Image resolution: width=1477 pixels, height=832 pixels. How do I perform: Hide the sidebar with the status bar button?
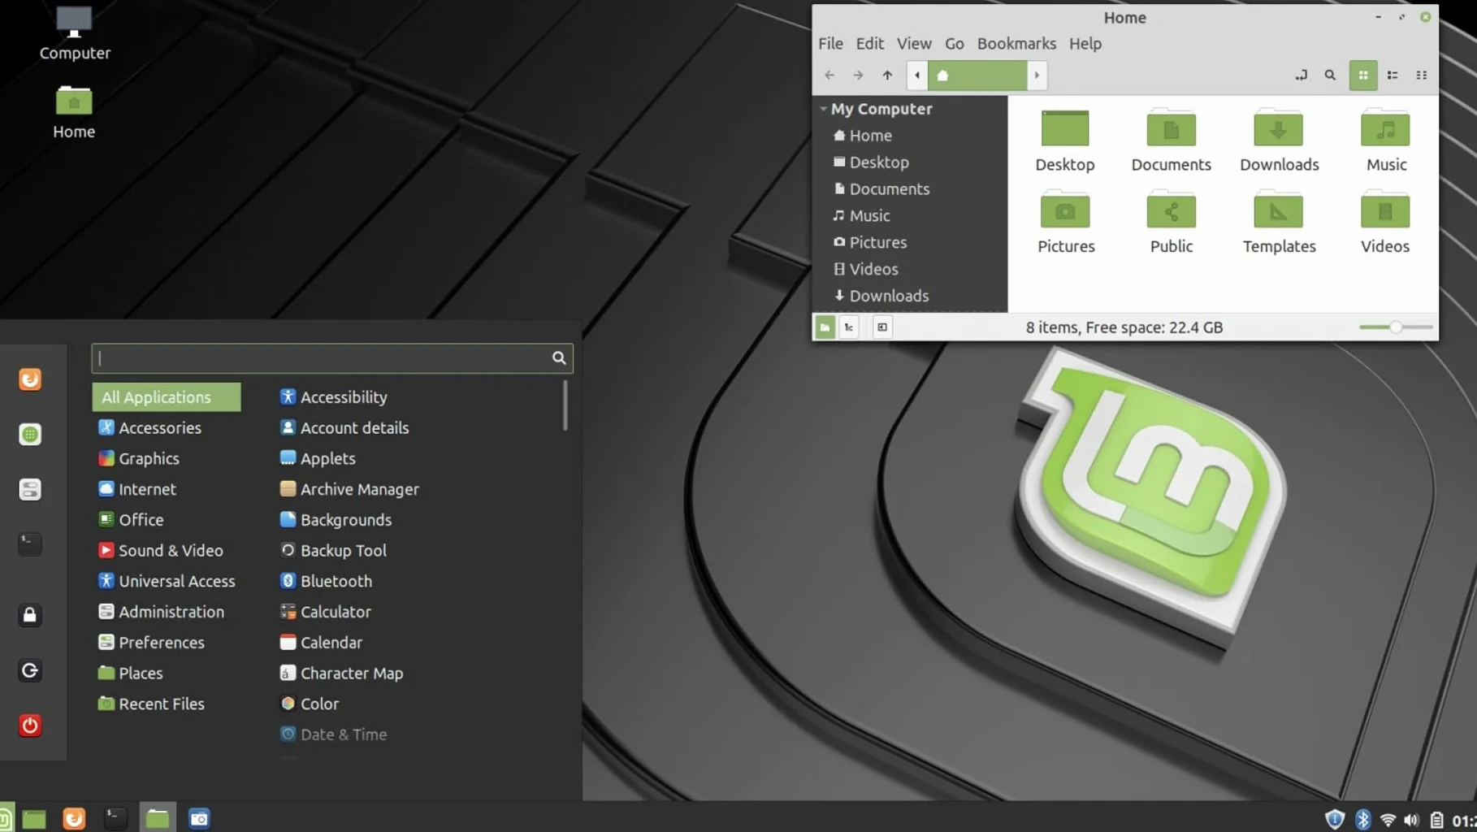click(x=882, y=327)
